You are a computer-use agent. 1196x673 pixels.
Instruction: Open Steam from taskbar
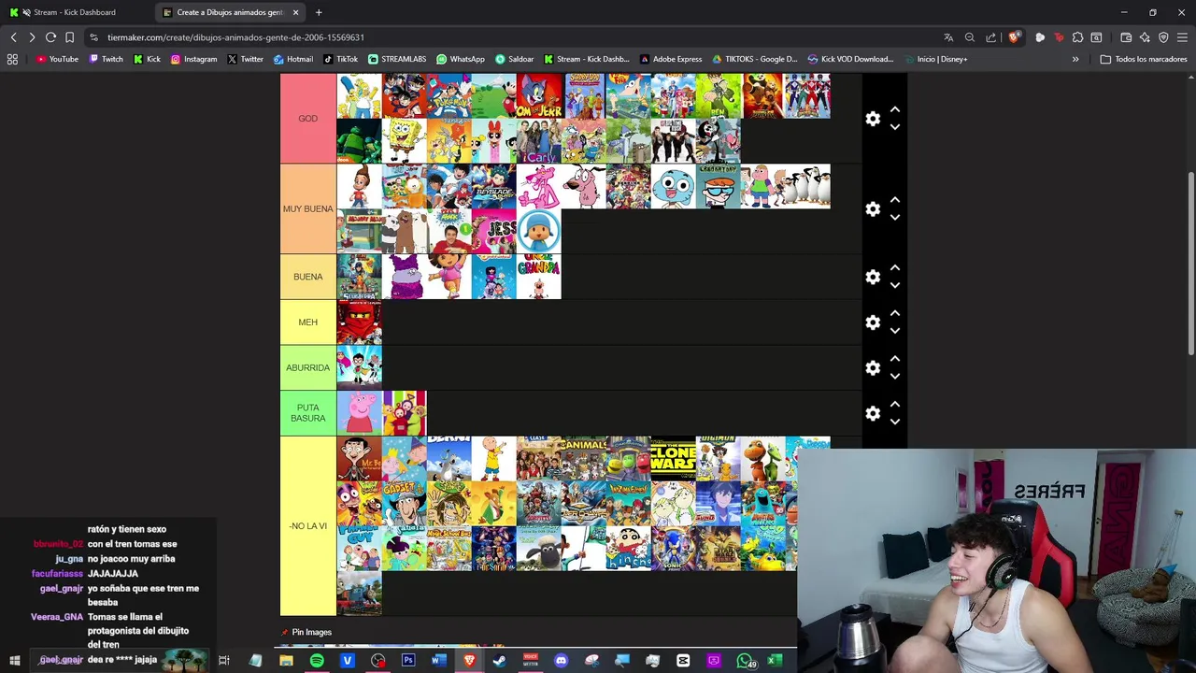pos(500,661)
